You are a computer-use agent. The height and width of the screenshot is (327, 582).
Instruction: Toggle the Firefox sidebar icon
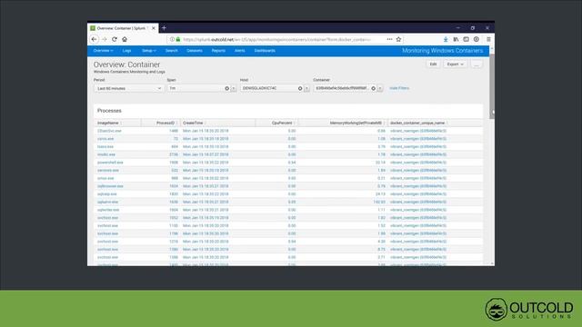click(466, 39)
